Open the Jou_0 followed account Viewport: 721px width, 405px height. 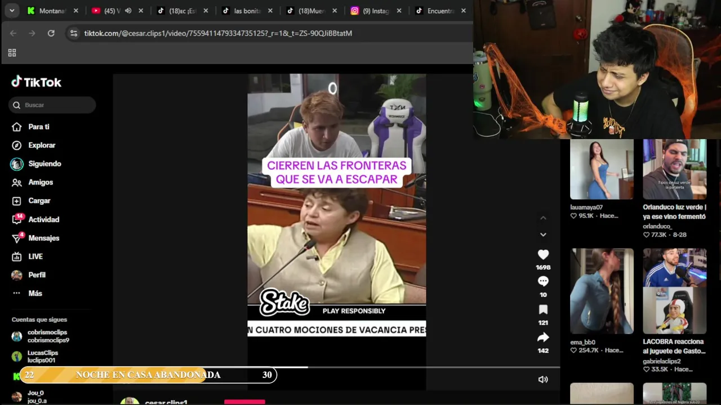click(x=29, y=397)
